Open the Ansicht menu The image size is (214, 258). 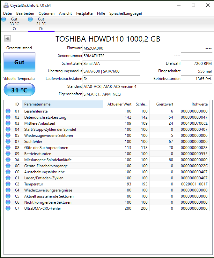[65, 13]
